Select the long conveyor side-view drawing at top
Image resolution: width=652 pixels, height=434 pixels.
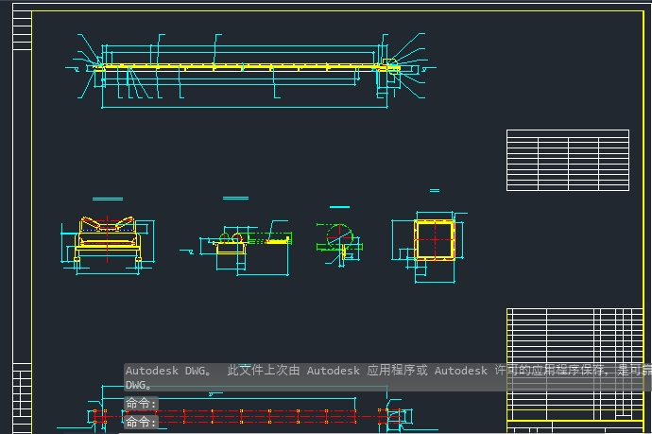[x=250, y=70]
